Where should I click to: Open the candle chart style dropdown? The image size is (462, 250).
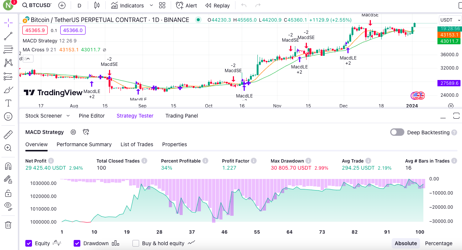click(97, 6)
